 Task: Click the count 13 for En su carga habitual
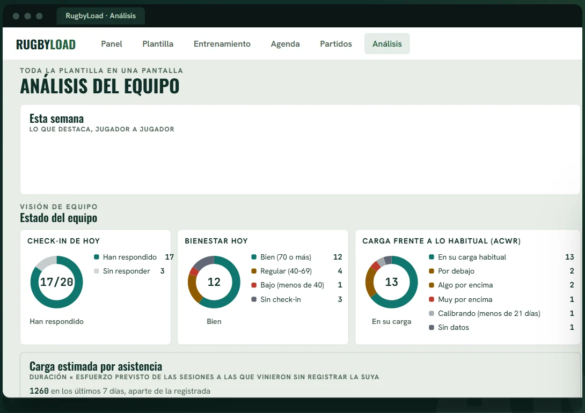[x=569, y=257]
